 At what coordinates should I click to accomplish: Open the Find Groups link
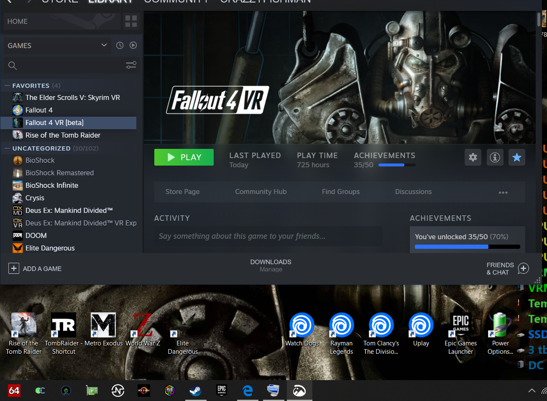[341, 192]
